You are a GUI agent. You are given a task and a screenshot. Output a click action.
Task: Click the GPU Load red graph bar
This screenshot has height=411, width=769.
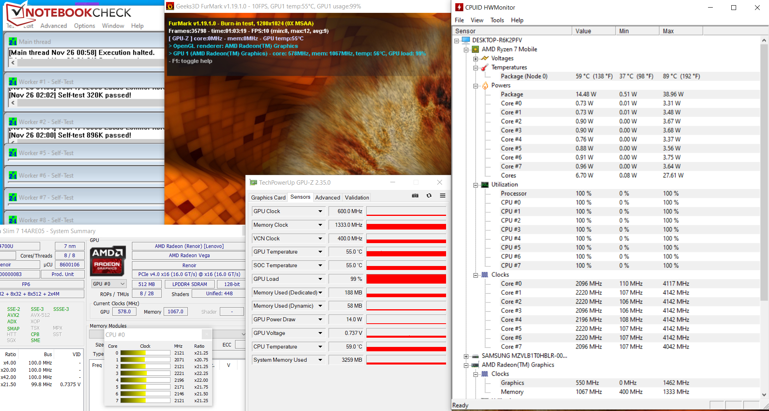coord(406,279)
